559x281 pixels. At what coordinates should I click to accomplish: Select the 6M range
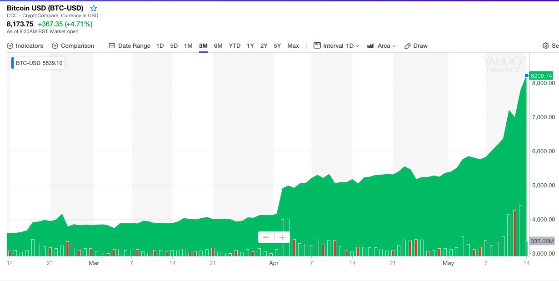[x=218, y=45]
